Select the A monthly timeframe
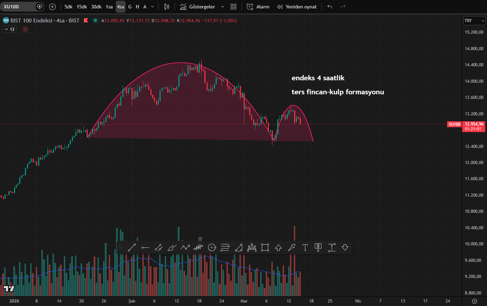 [145, 7]
